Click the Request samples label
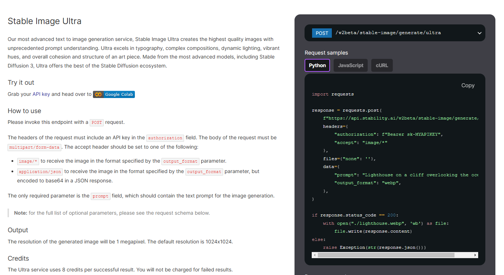The height and width of the screenshot is (275, 504). click(x=326, y=53)
